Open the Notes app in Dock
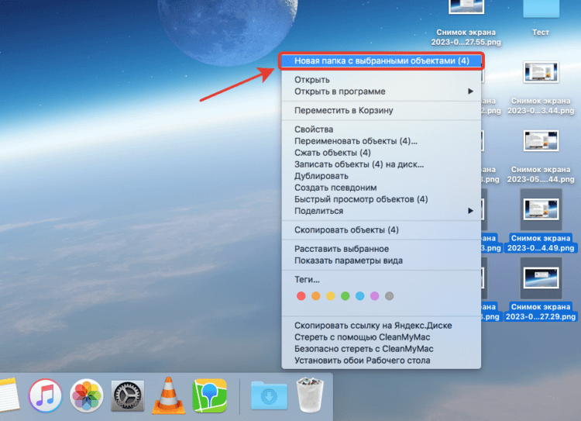The width and height of the screenshot is (581, 421). tap(9, 395)
